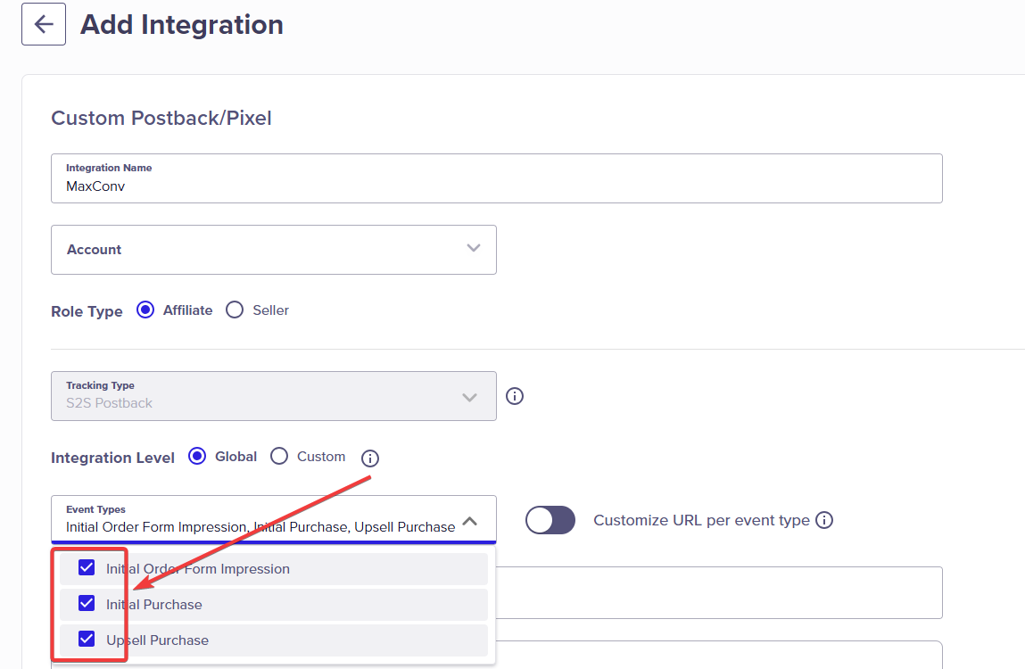The height and width of the screenshot is (669, 1025).
Task: Uncheck the Initial Purchase checkbox
Action: point(87,604)
